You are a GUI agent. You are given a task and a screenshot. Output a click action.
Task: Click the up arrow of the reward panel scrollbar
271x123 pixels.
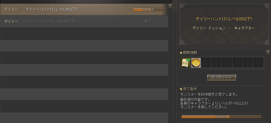[x=268, y=52]
